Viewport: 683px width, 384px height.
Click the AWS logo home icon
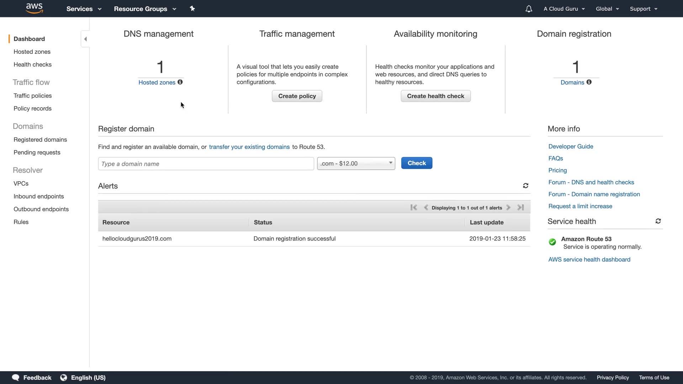click(x=34, y=8)
